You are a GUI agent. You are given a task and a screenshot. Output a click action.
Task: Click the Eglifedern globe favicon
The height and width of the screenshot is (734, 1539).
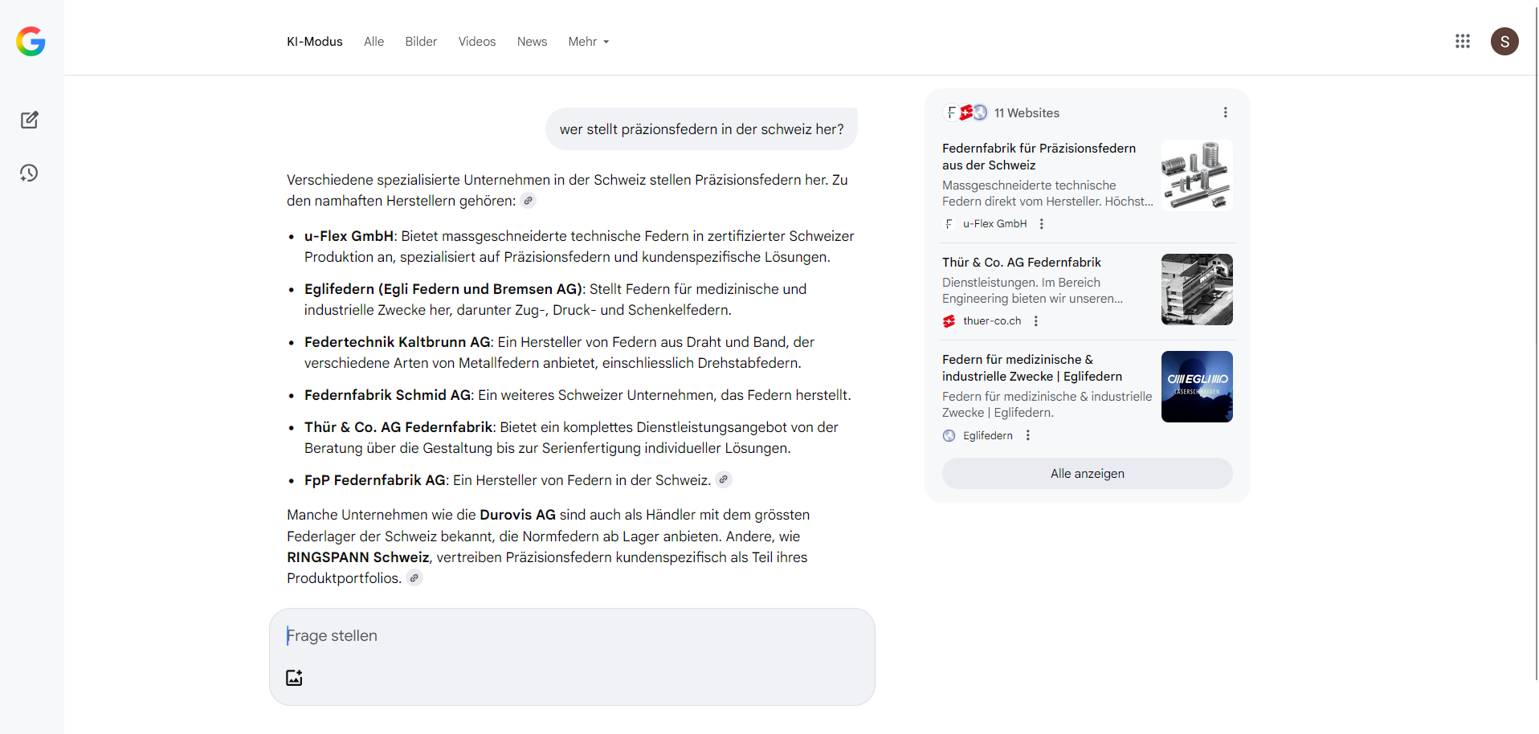point(949,435)
